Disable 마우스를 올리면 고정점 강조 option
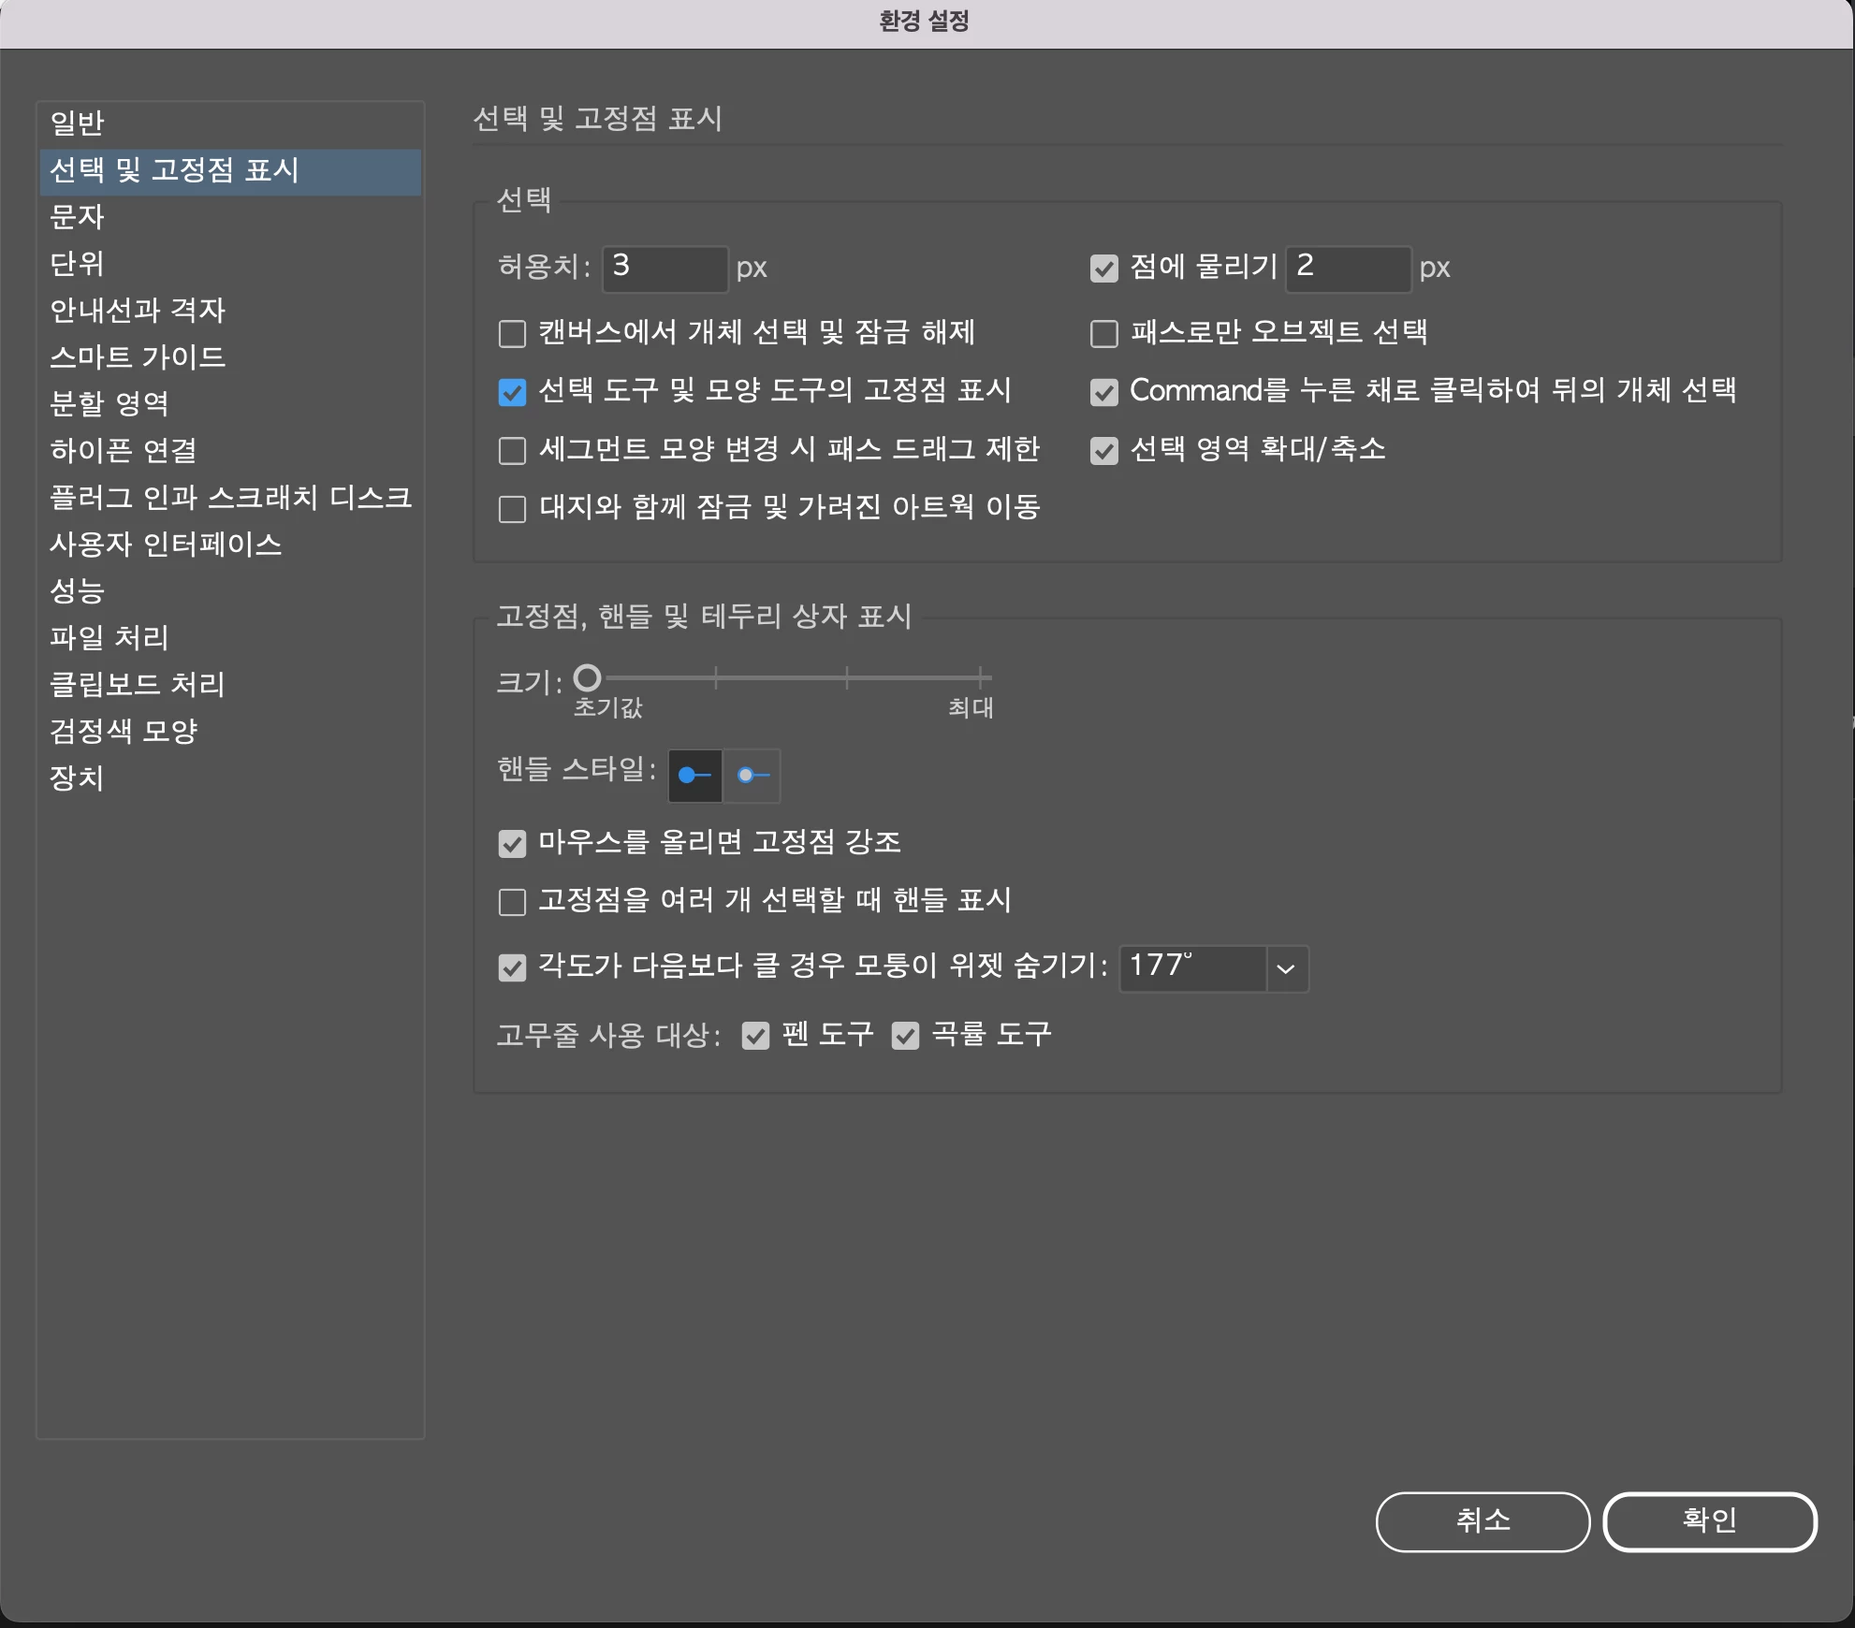 [512, 844]
